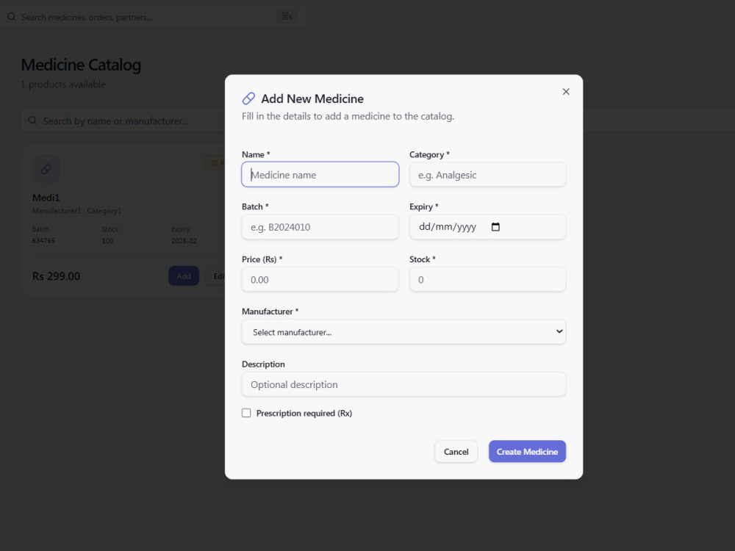
Task: Click the Medicine Catalog heading
Action: point(81,65)
